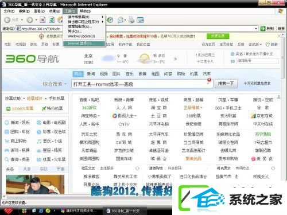
Task: Click the red badge in search box
Action: click(x=210, y=80)
